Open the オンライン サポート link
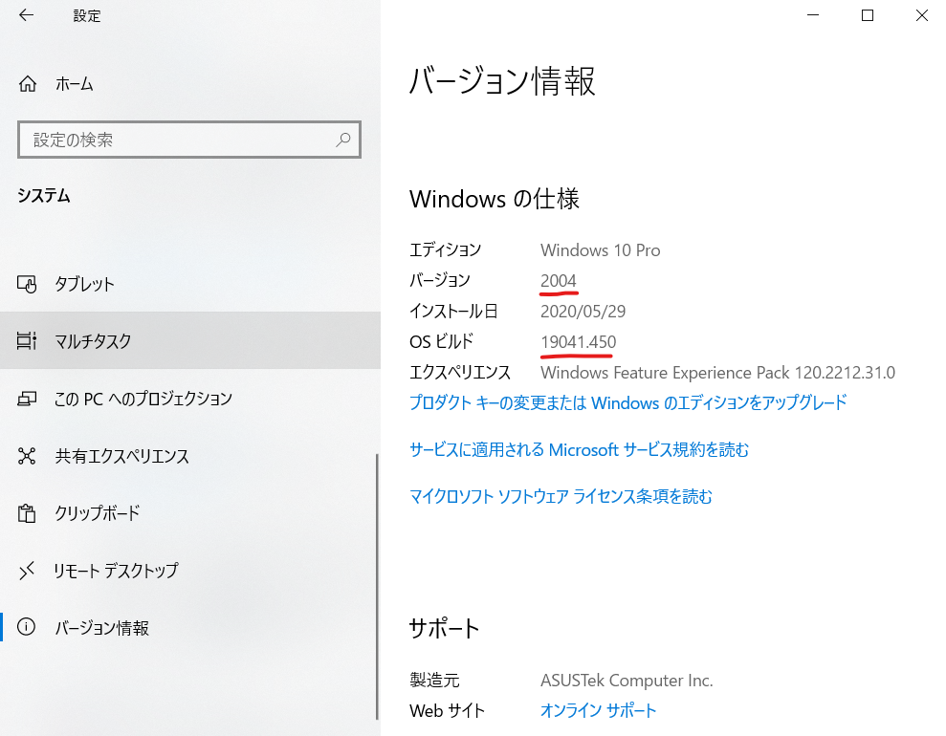Viewport: 946px width, 736px height. point(598,710)
